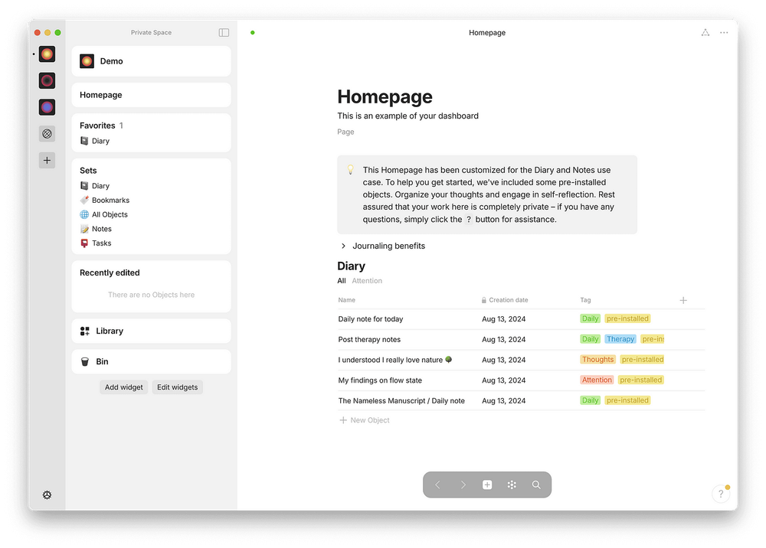The width and height of the screenshot is (766, 548).
Task: Open global search from the bottom navigation bar
Action: (x=536, y=484)
